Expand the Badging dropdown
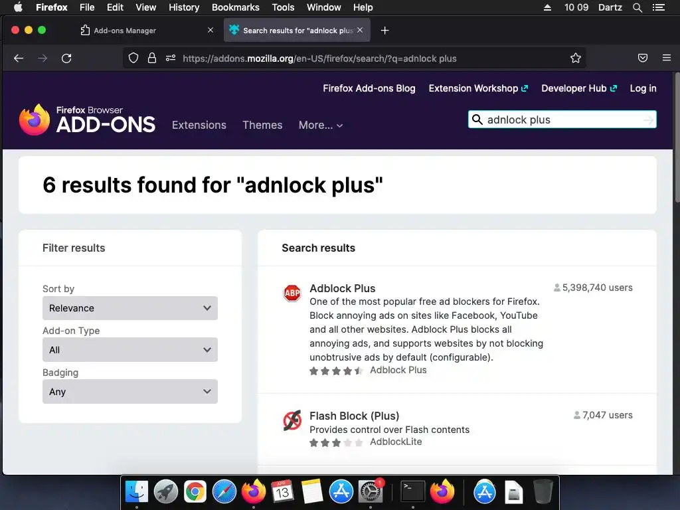This screenshot has height=510, width=680. [130, 392]
